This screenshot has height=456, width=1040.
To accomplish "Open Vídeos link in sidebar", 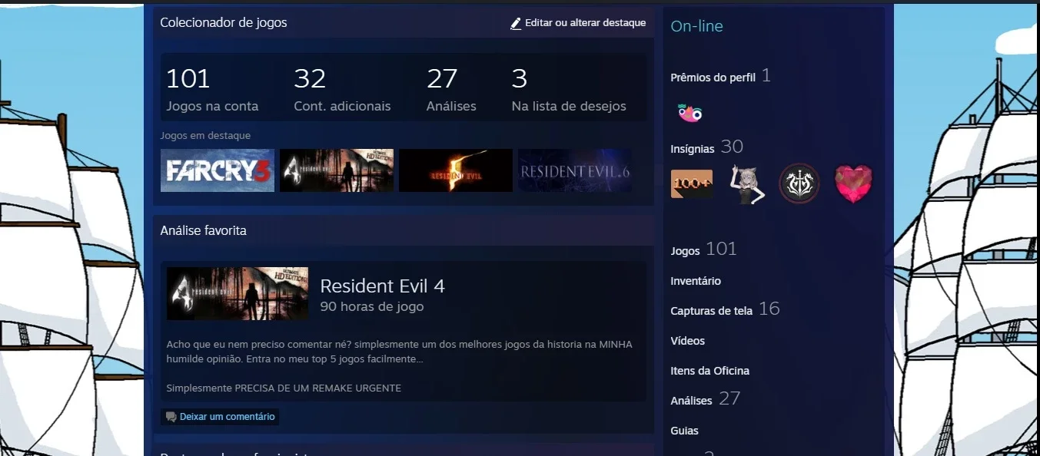I will click(x=687, y=341).
